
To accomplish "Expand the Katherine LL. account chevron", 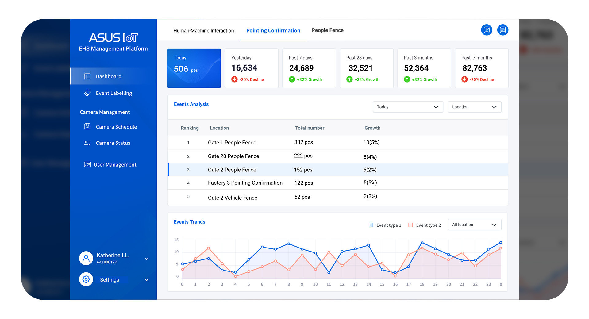I will pyautogui.click(x=147, y=259).
